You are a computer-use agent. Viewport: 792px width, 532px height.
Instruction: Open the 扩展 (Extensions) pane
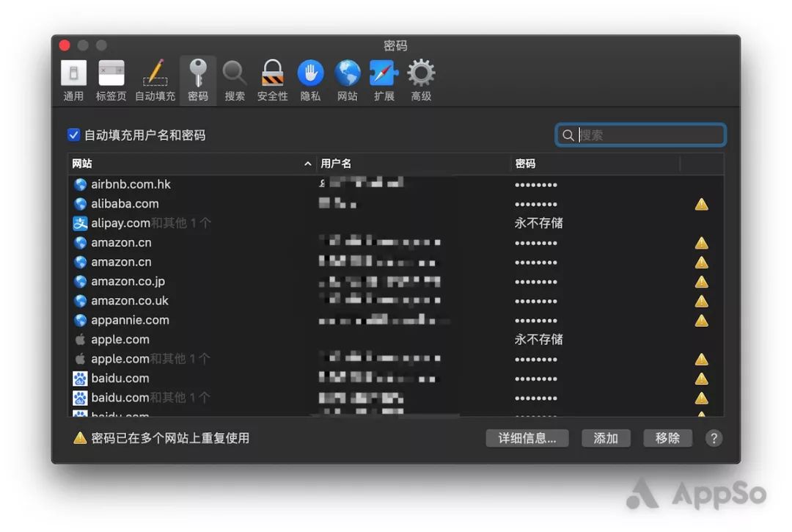click(384, 81)
